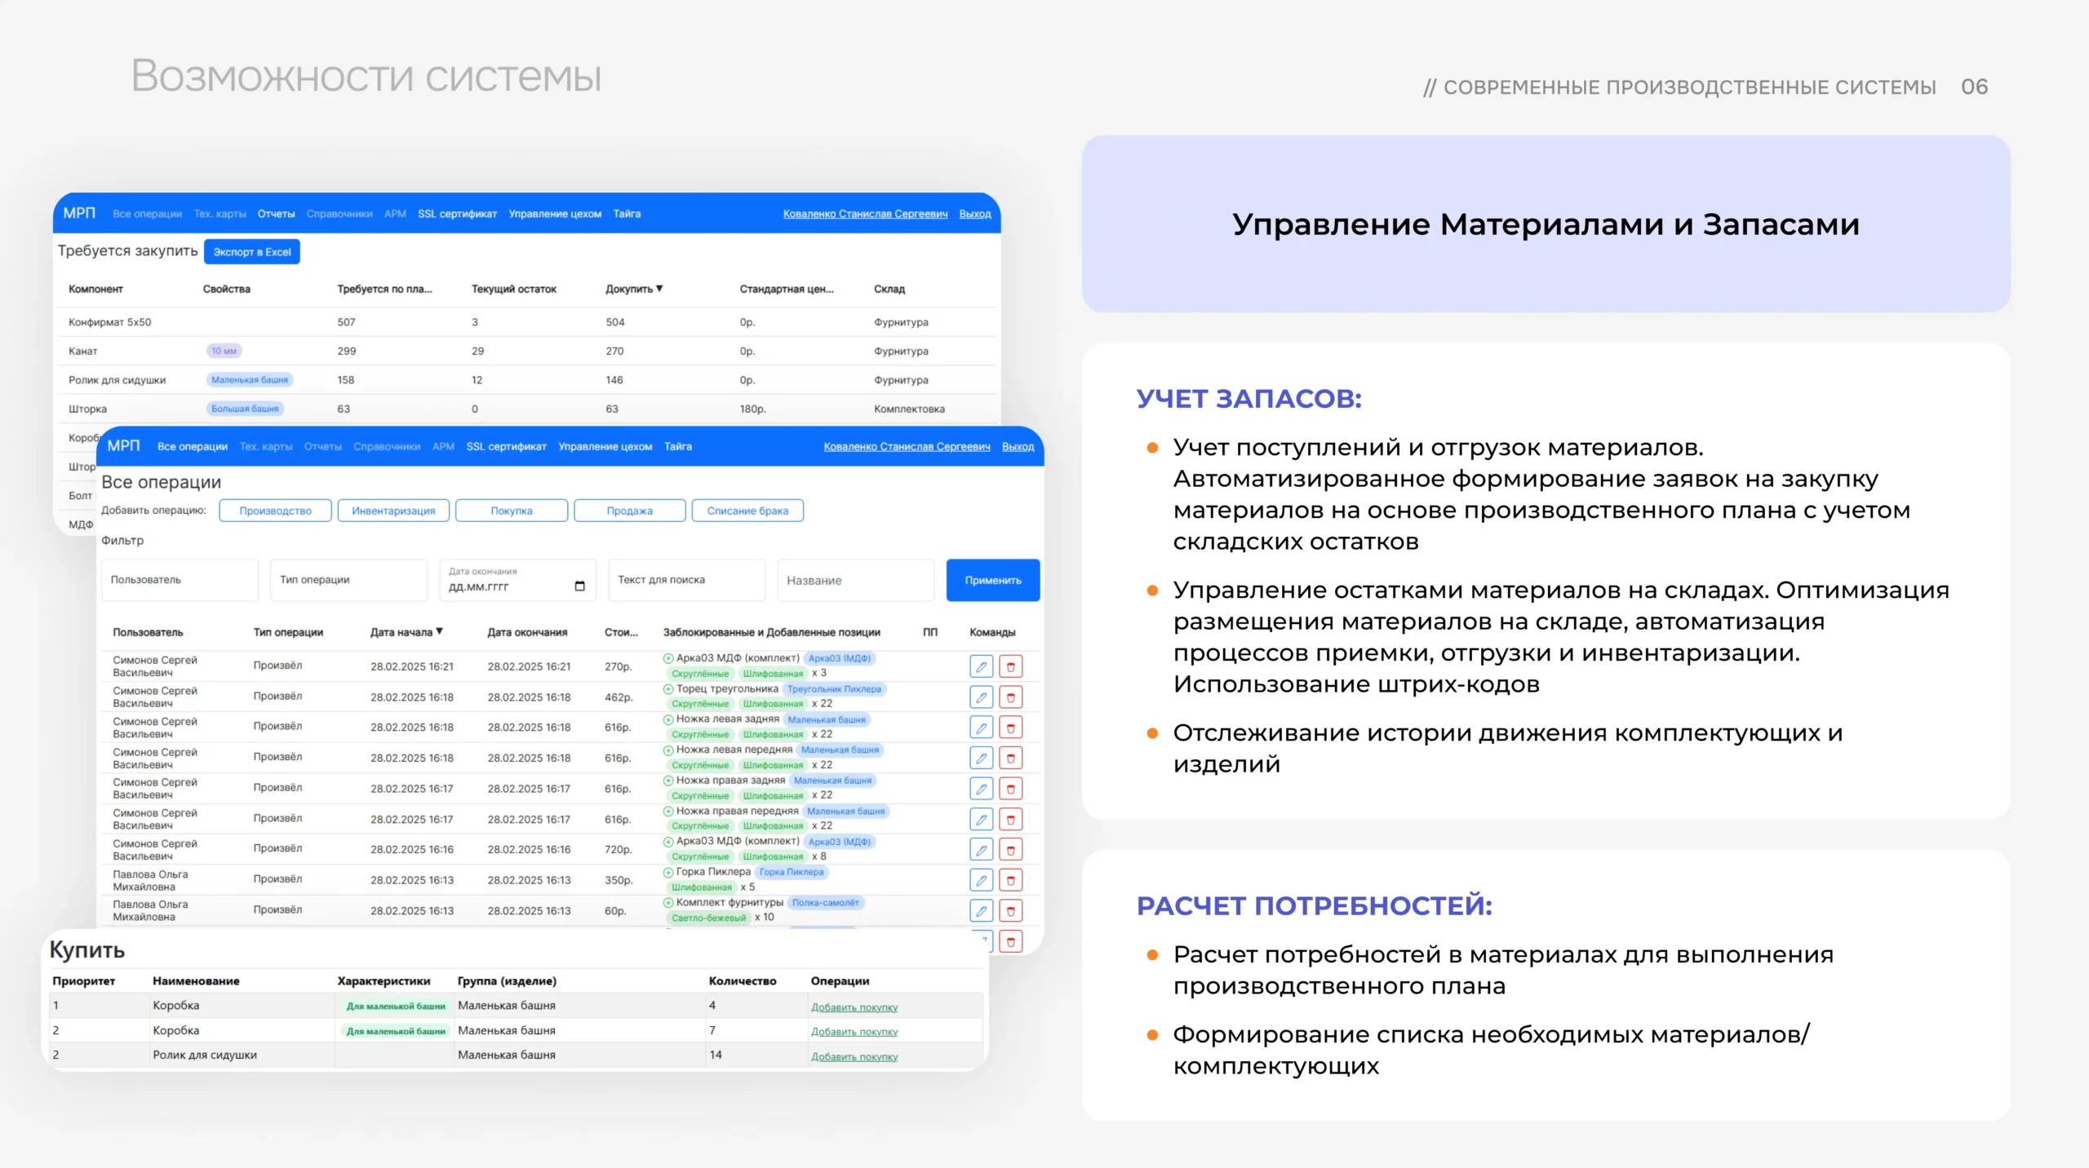Open Управление цехом menu in front window
The height and width of the screenshot is (1168, 2089).
pos(605,446)
